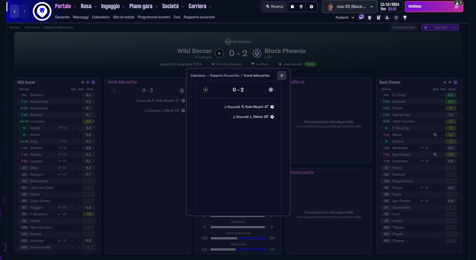476x260 pixels.
Task: Open the globe head icon in top bar
Action: tap(301, 7)
